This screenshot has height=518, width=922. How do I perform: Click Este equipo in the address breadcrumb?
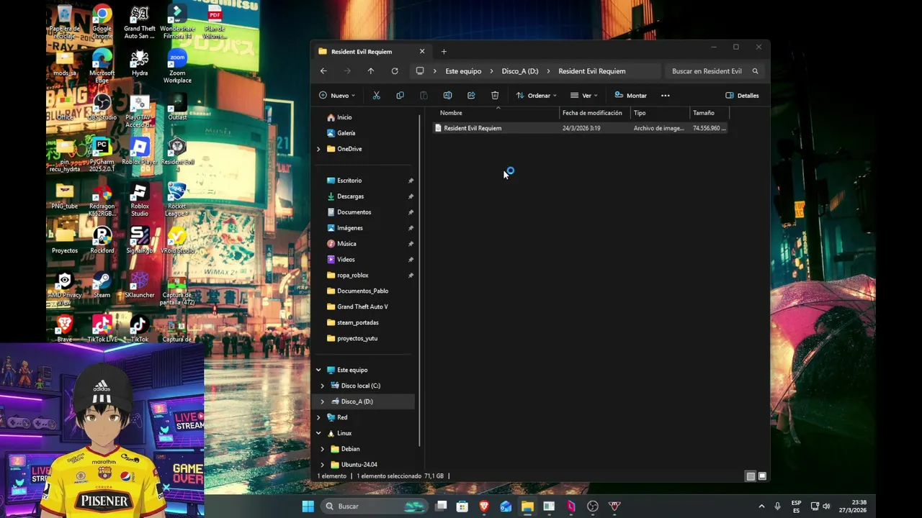pos(463,71)
